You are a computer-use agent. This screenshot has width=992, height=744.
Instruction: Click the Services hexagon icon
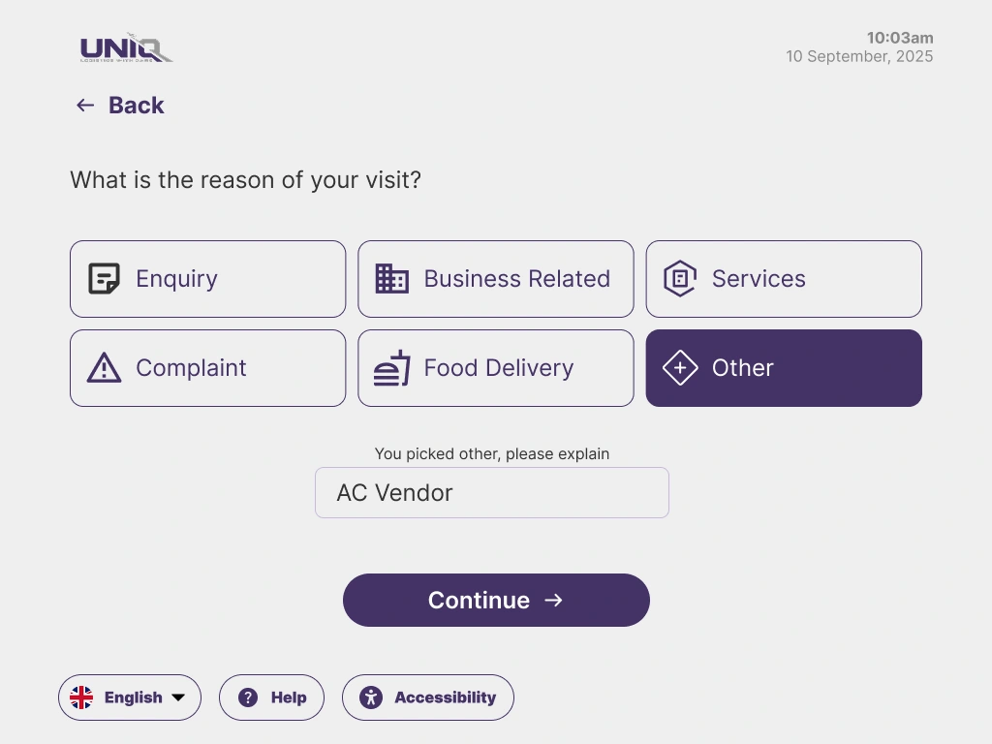click(679, 279)
